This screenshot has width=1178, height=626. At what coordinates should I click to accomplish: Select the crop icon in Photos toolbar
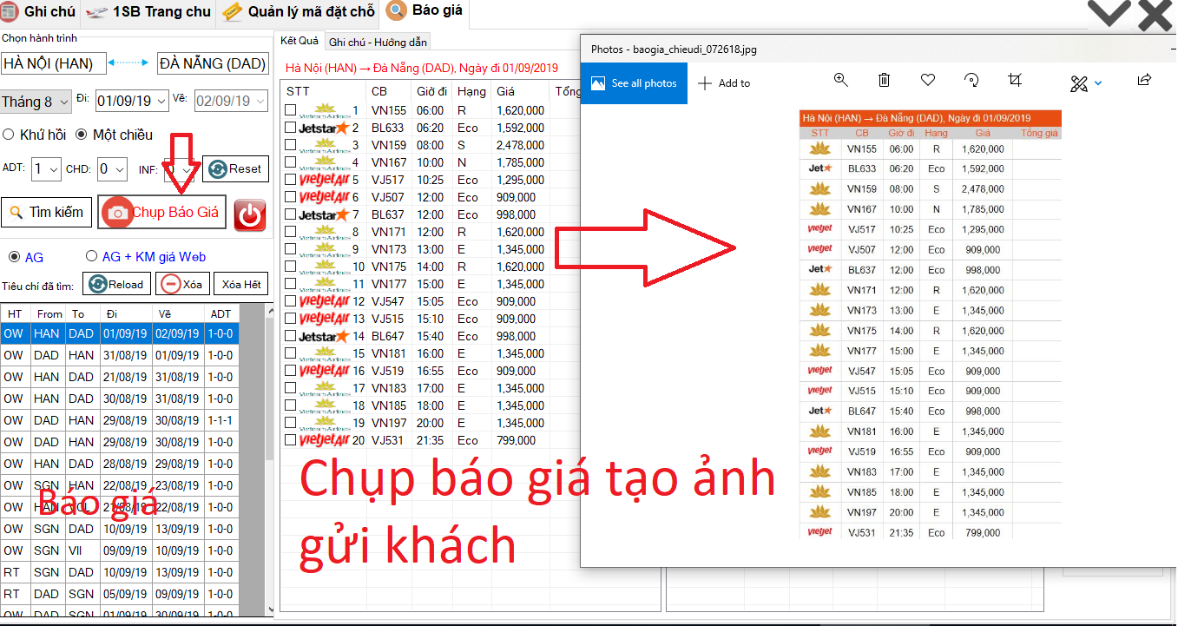pos(1015,80)
